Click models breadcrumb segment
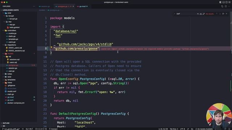Screen dimensions: 232x130 (x=42, y=10)
